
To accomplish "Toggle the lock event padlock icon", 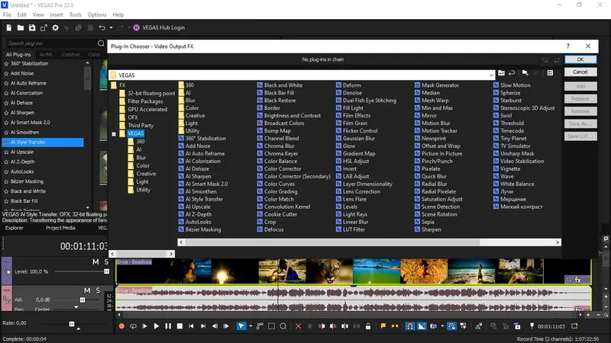I will [368, 326].
